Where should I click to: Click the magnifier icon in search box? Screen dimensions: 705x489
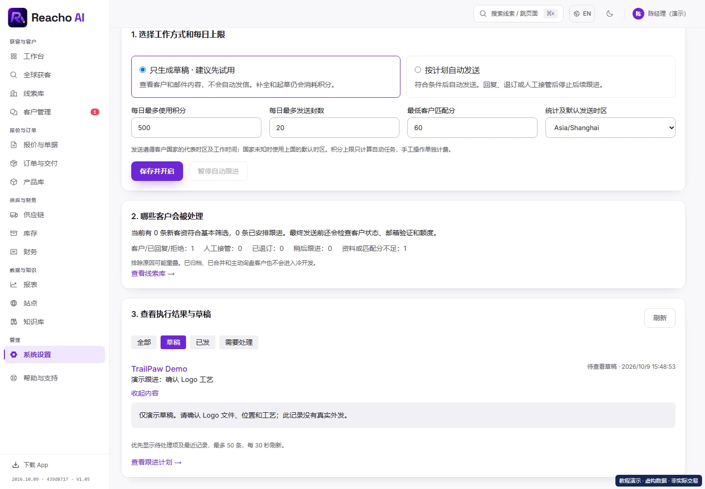pyautogui.click(x=483, y=14)
